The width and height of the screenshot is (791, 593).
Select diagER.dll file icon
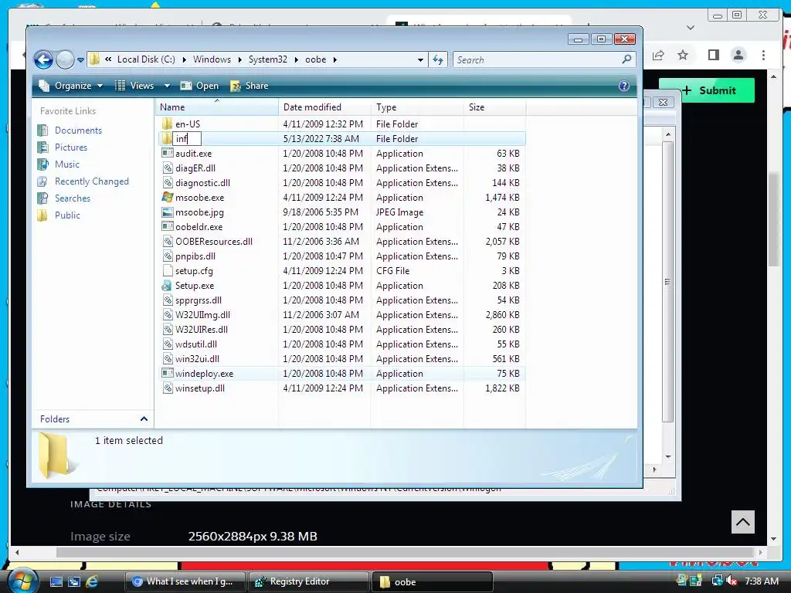[167, 168]
